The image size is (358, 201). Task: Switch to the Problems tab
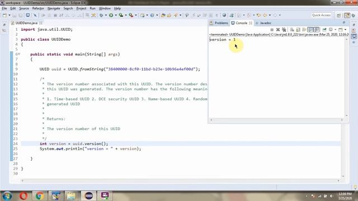[219, 23]
